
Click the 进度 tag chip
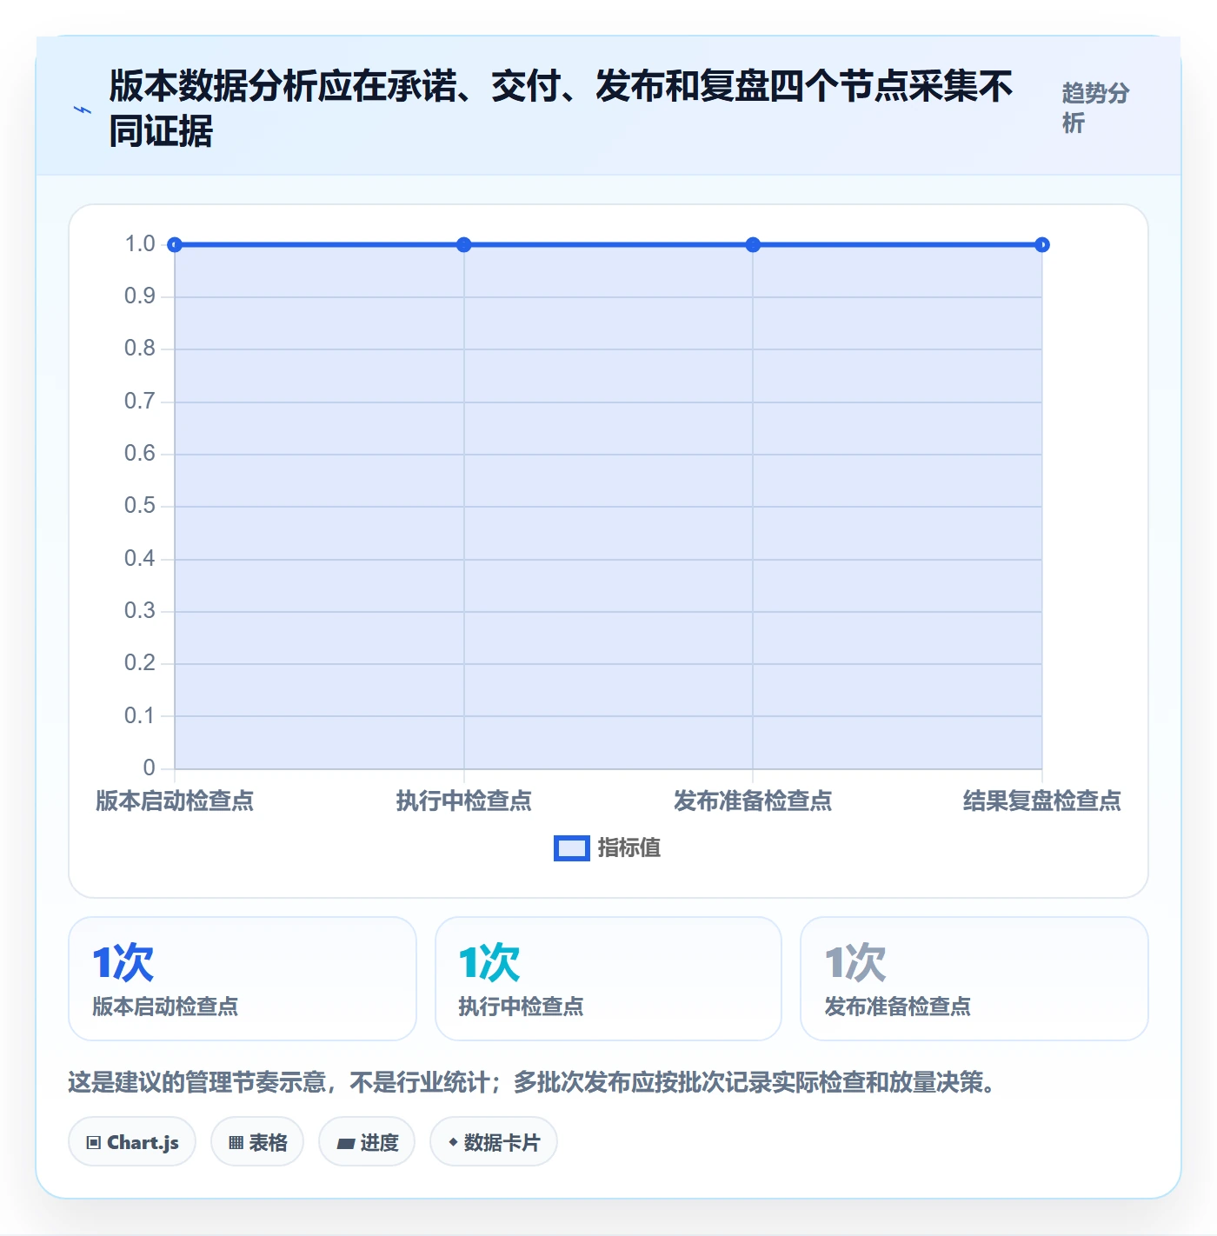point(367,1142)
